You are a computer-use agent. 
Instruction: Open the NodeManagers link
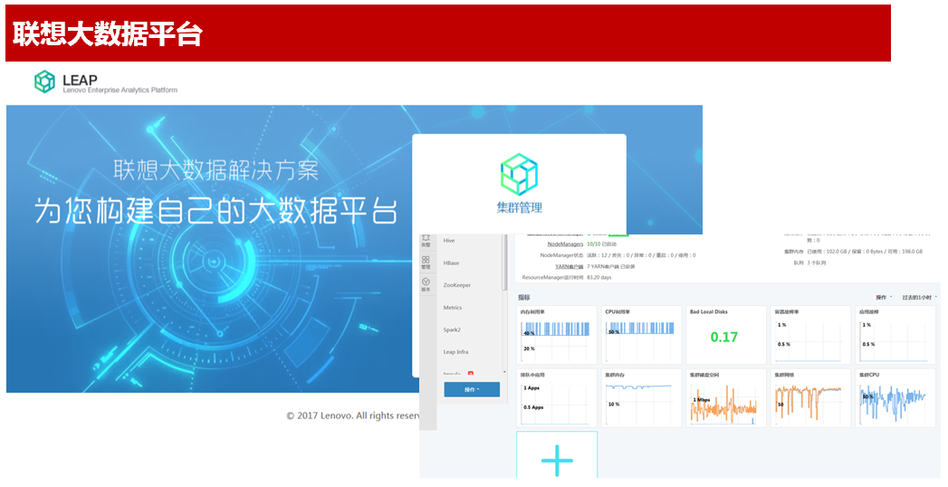tap(565, 244)
